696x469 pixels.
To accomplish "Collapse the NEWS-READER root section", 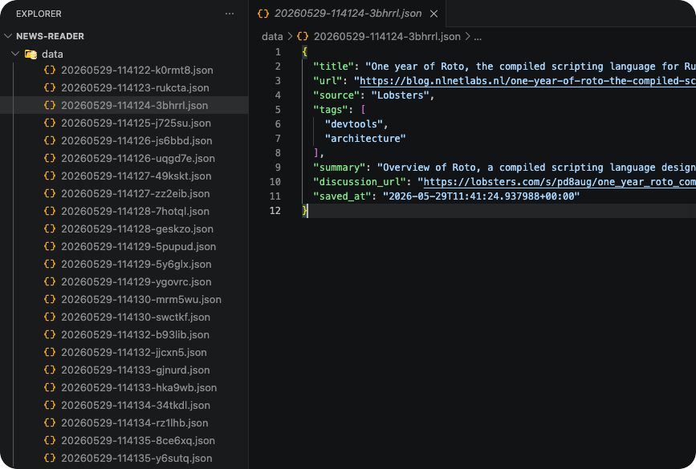I will pos(7,36).
